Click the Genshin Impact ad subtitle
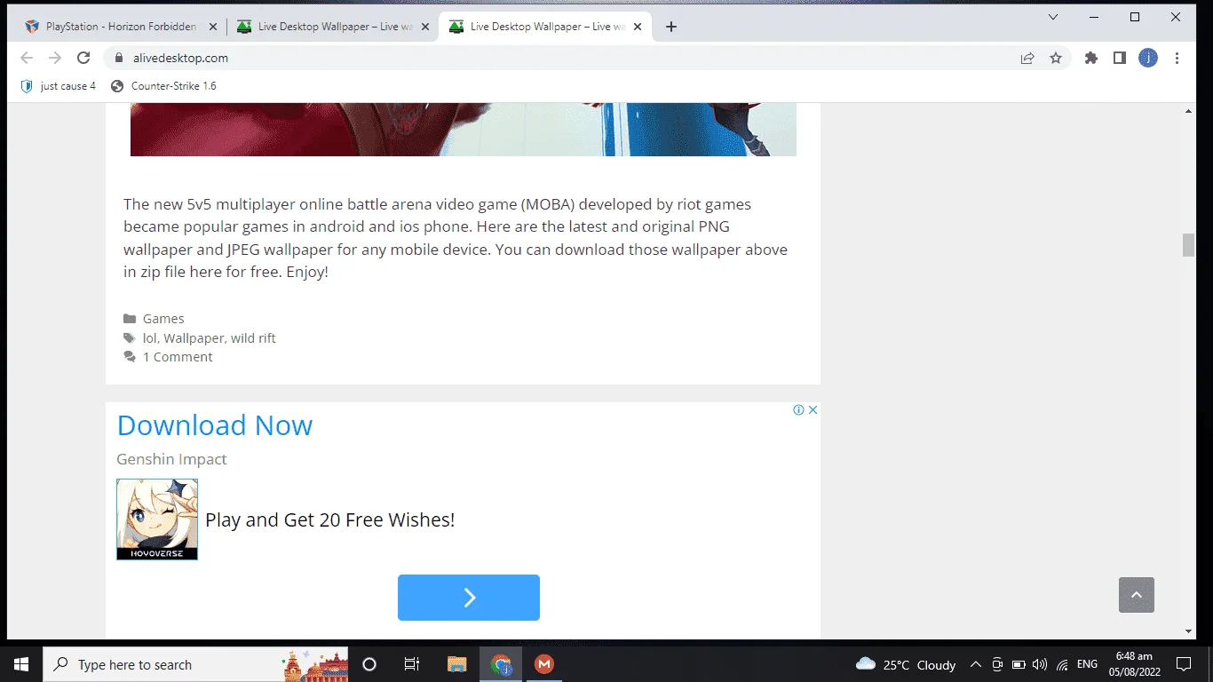This screenshot has height=682, width=1213. tap(171, 459)
